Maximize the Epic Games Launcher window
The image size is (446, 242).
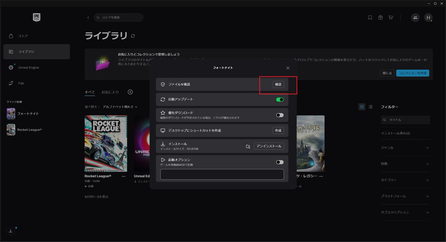click(435, 3)
